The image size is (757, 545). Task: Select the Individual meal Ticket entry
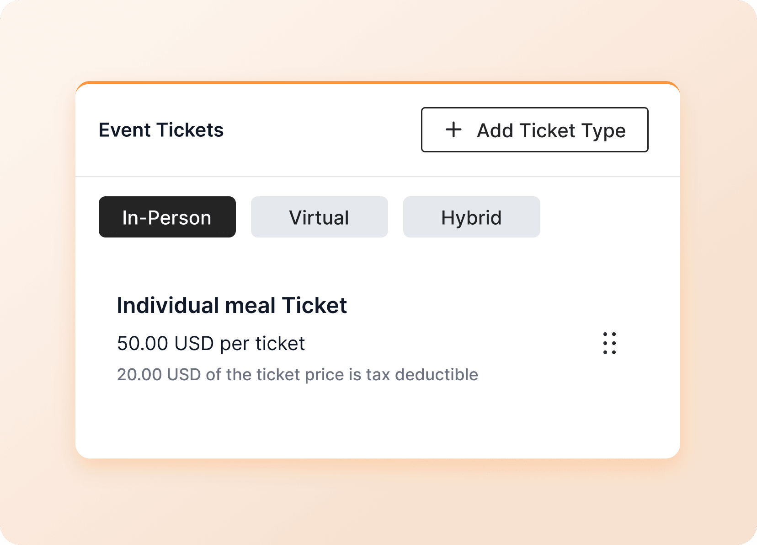tap(232, 305)
